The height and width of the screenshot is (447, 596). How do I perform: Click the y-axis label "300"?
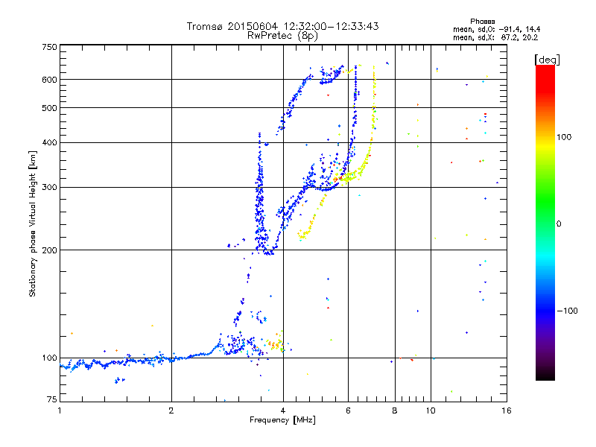click(49, 187)
